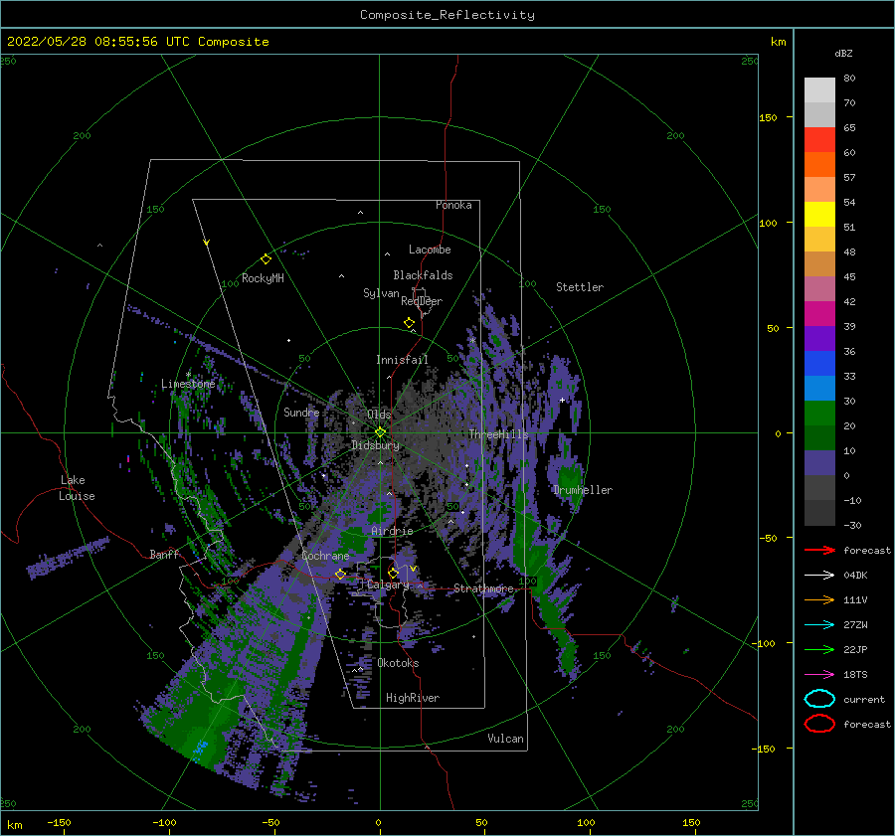
Task: Click the magenta 18TS arrow icon
Action: click(x=819, y=675)
